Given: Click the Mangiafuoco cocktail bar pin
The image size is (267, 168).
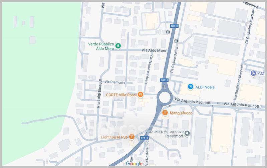Looking at the screenshot, I should 165,113.
